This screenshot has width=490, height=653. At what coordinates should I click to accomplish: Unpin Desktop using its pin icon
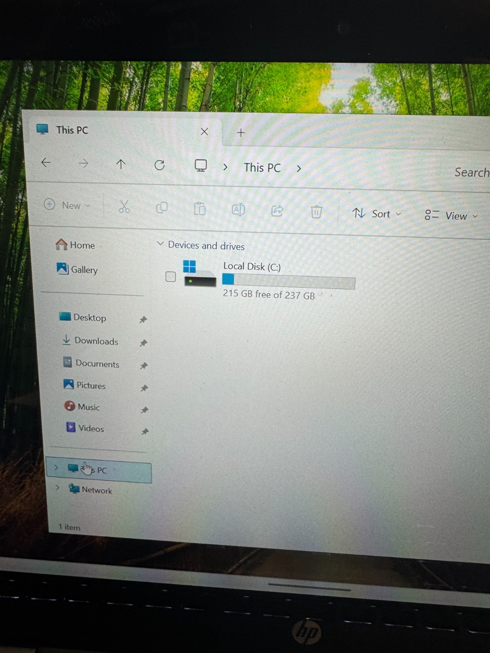143,320
